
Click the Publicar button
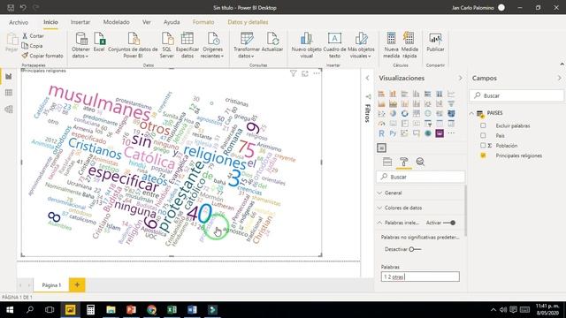[435, 42]
